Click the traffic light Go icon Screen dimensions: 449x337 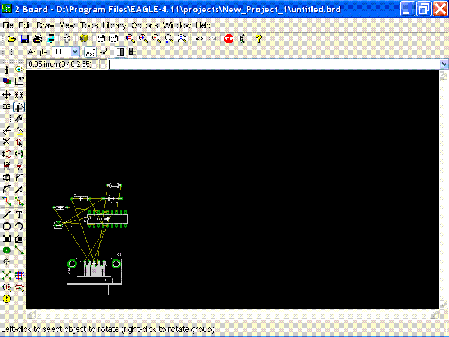point(242,39)
